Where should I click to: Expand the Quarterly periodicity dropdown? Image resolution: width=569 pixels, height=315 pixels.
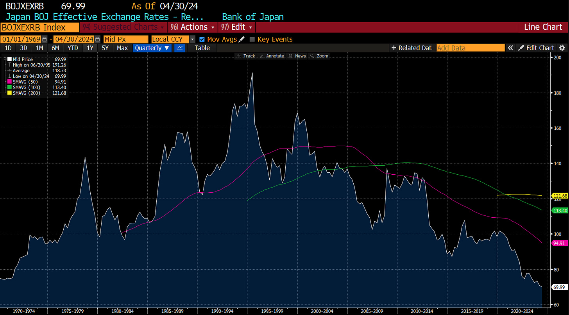(152, 48)
